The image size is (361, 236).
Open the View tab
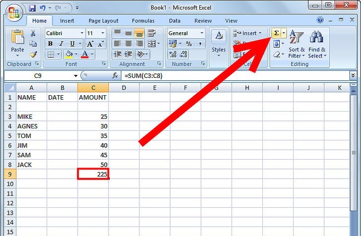231,21
